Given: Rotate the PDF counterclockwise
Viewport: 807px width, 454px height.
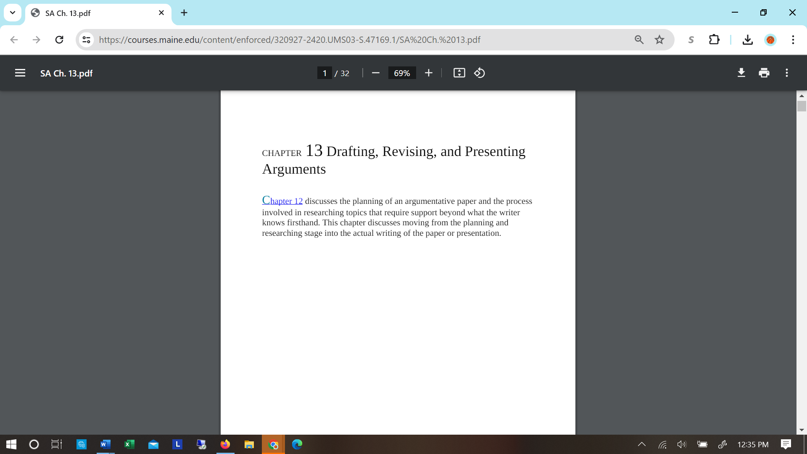Looking at the screenshot, I should pyautogui.click(x=479, y=73).
